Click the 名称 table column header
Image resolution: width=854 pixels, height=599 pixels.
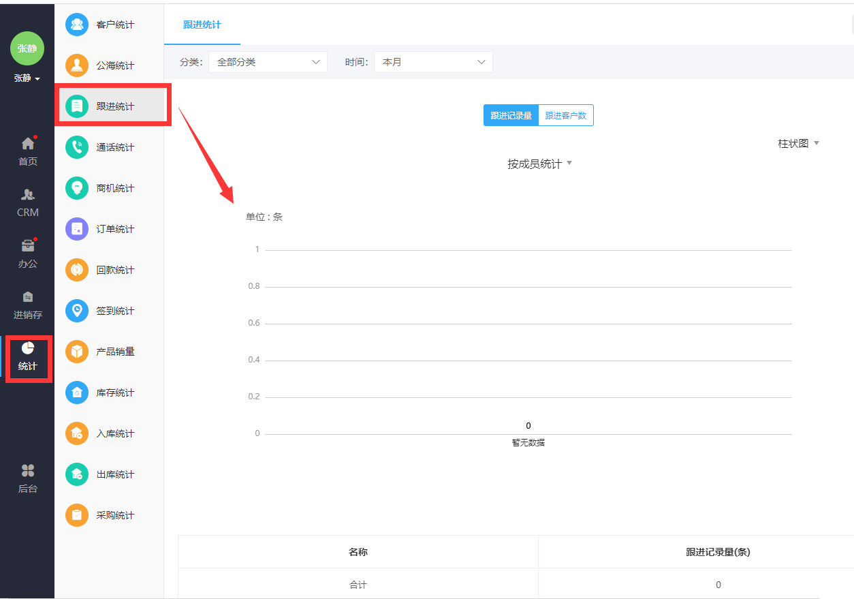358,552
